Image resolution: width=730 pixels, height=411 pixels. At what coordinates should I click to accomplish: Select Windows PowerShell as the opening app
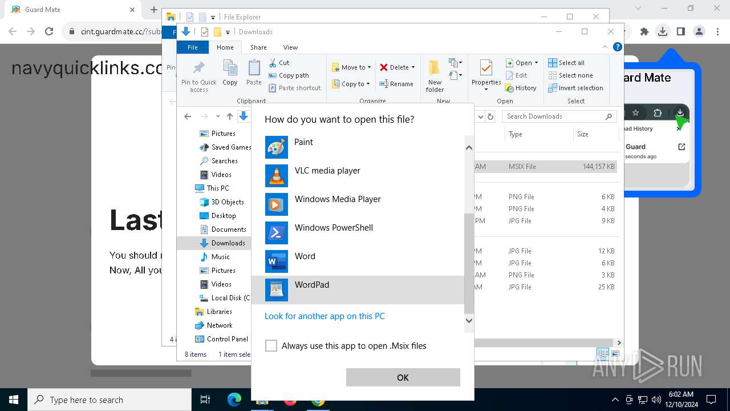(x=358, y=233)
